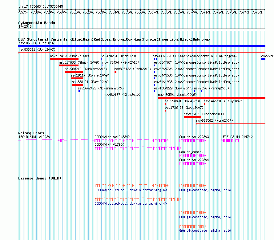Open esv3401938 variant label
The width and height of the screenshot is (274, 240).
pos(196,82)
